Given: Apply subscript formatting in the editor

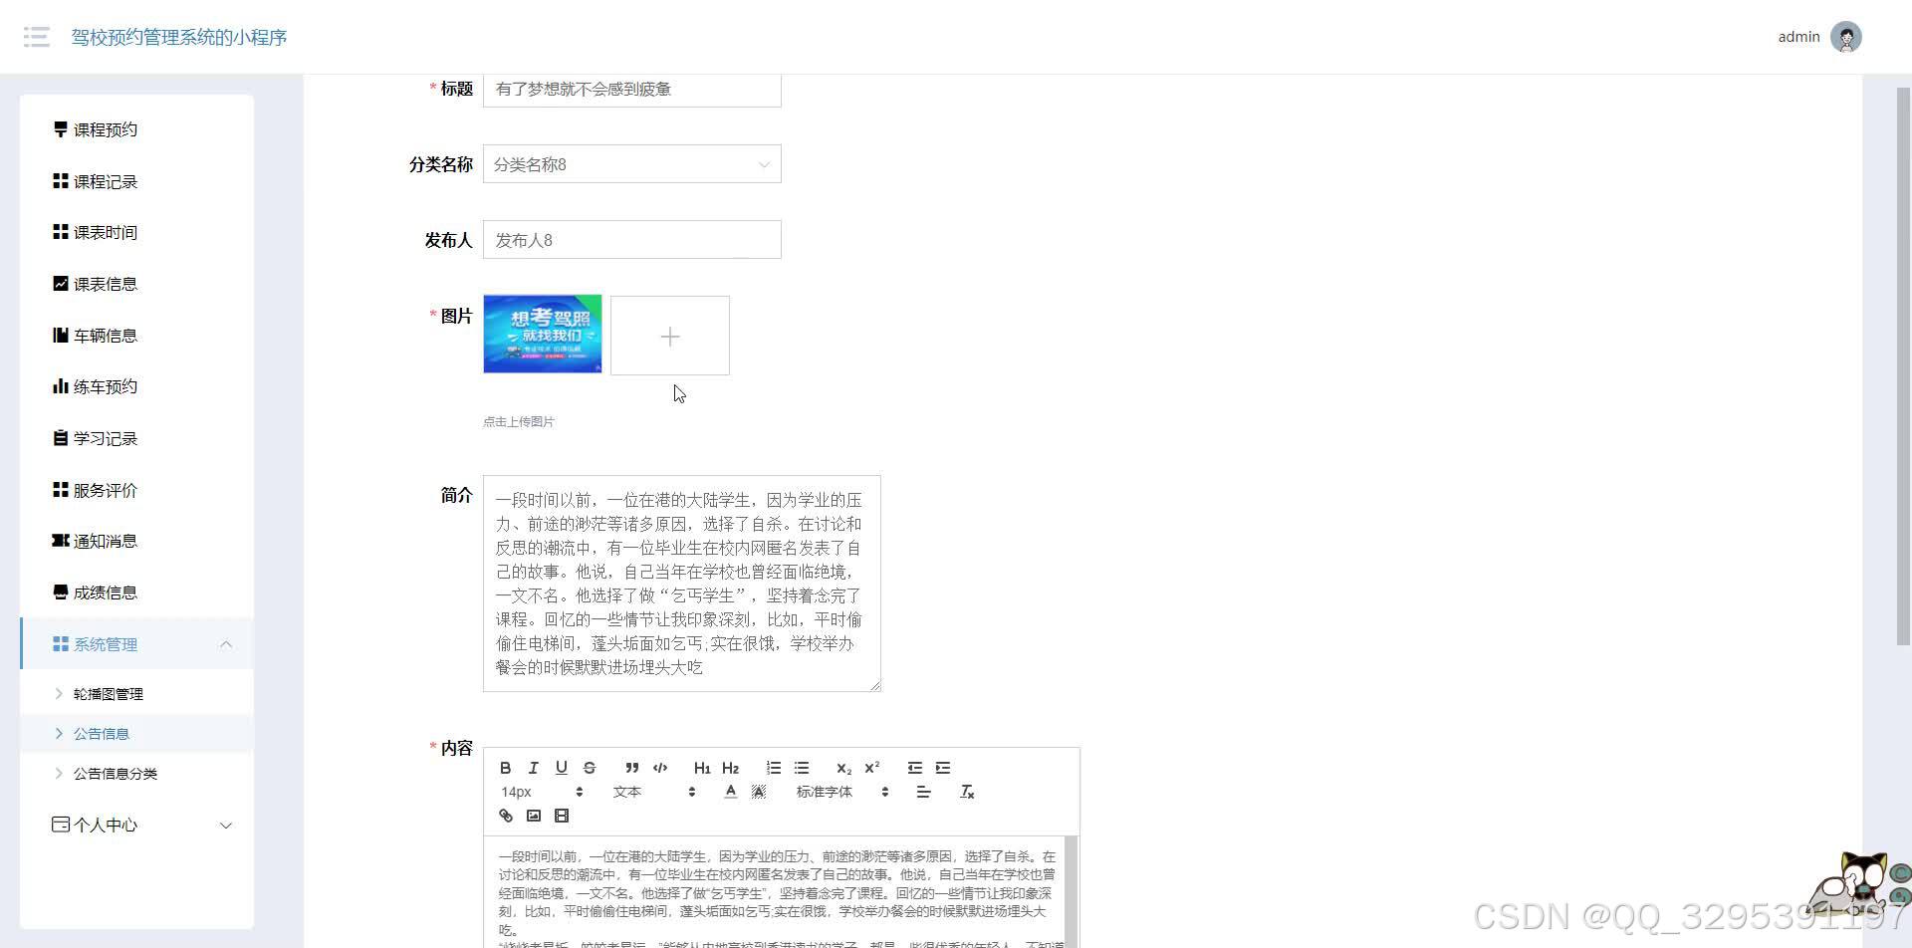Looking at the screenshot, I should coord(843,767).
